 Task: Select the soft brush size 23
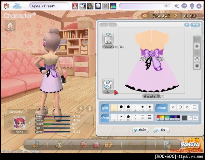(x=150, y=108)
